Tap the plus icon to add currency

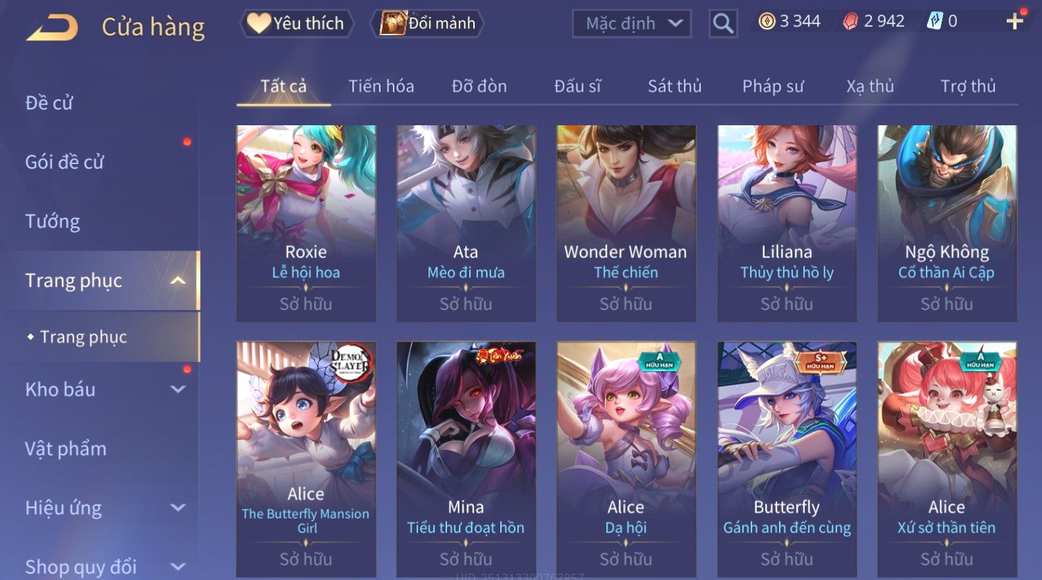(1014, 21)
